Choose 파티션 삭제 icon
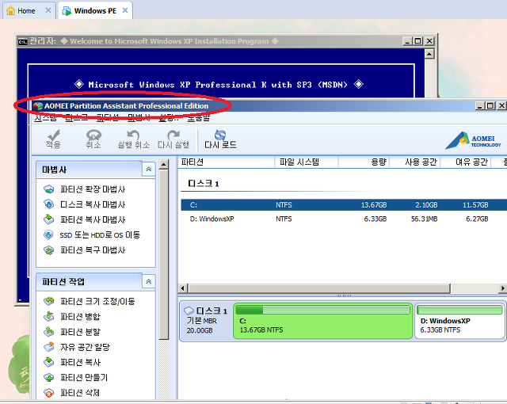The image size is (507, 404). (49, 393)
